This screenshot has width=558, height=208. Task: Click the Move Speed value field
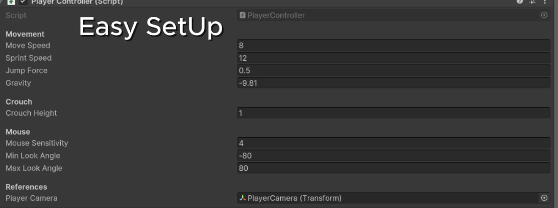pos(393,45)
